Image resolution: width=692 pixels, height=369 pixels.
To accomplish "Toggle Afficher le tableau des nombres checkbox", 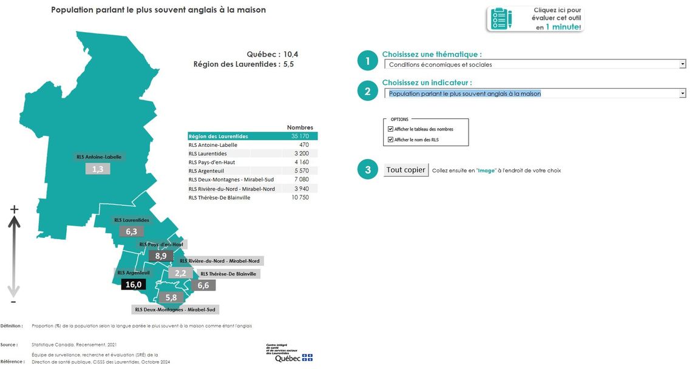I will 390,129.
